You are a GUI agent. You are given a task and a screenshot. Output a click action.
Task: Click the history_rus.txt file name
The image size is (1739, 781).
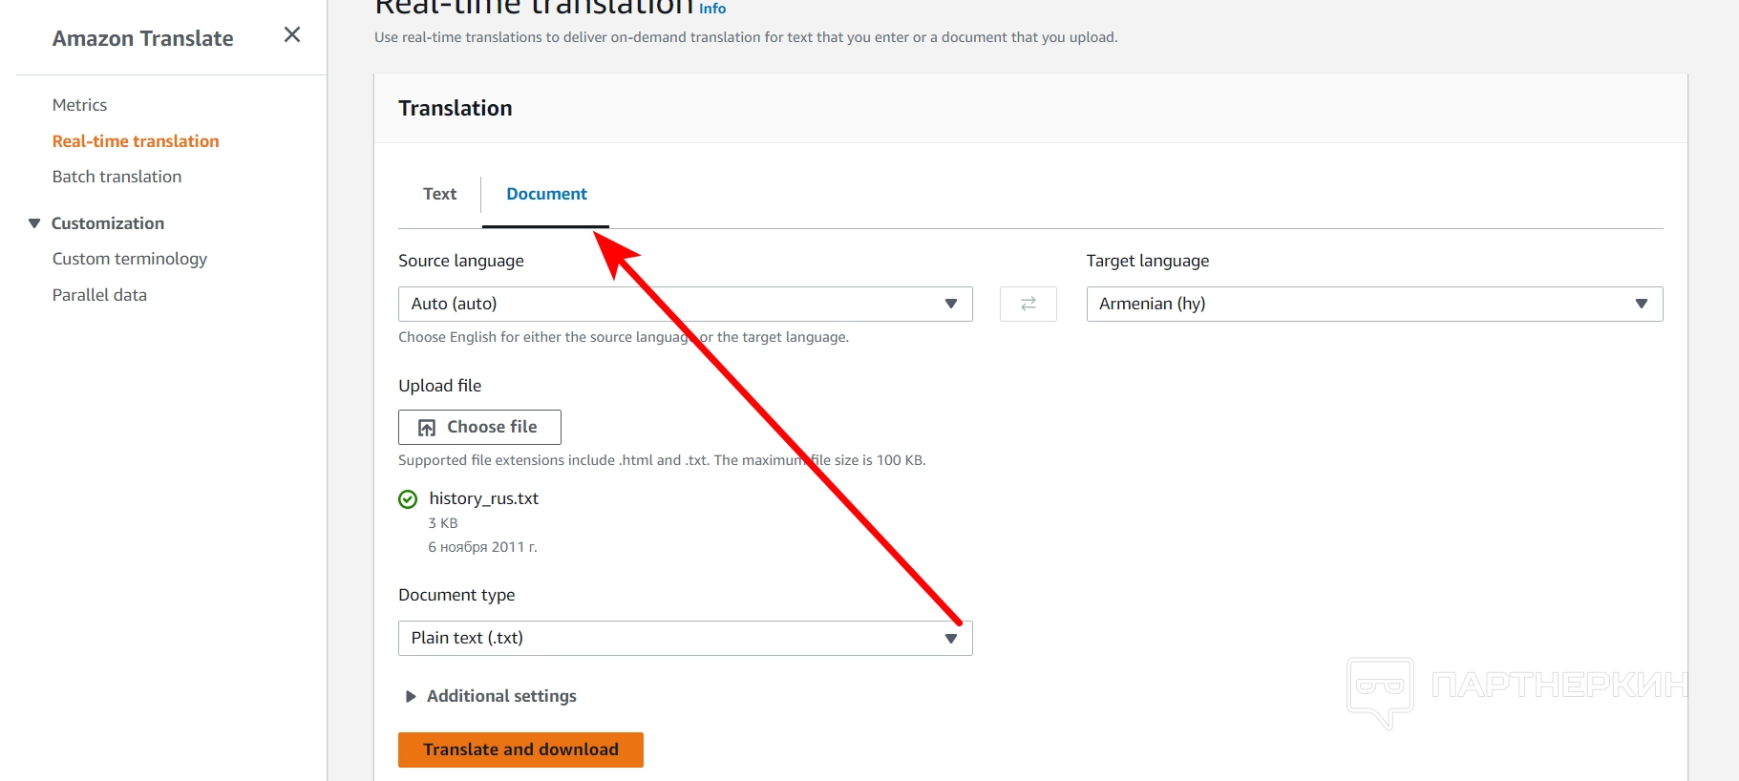tap(483, 498)
